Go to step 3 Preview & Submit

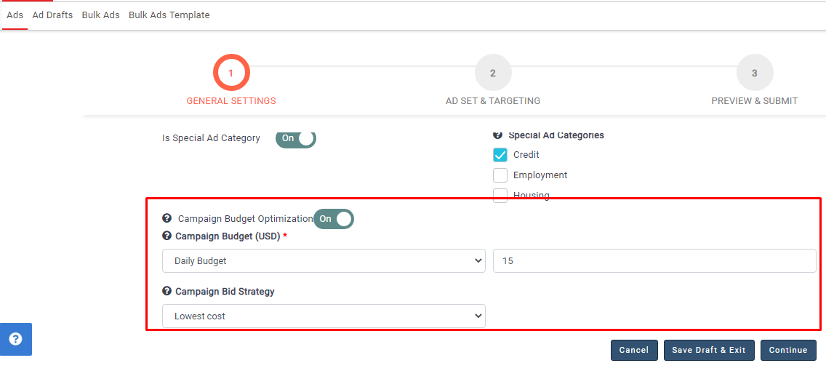click(754, 73)
